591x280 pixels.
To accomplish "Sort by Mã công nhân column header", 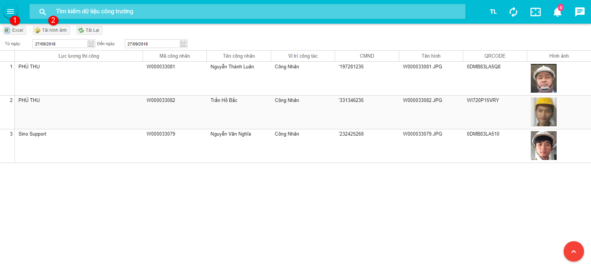I will coord(174,56).
